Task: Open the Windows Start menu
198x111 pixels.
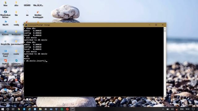Action: 2,109
